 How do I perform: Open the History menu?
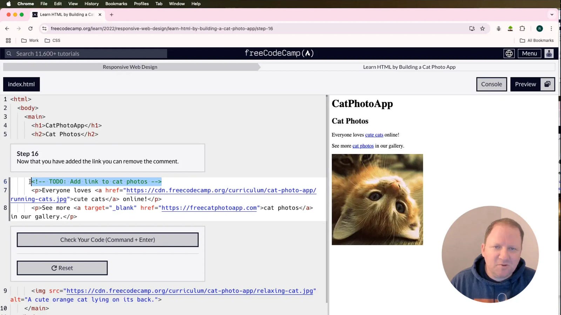pyautogui.click(x=92, y=4)
